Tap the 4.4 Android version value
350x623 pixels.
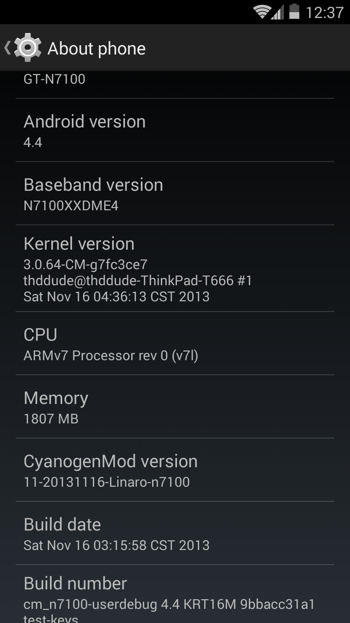point(33,142)
